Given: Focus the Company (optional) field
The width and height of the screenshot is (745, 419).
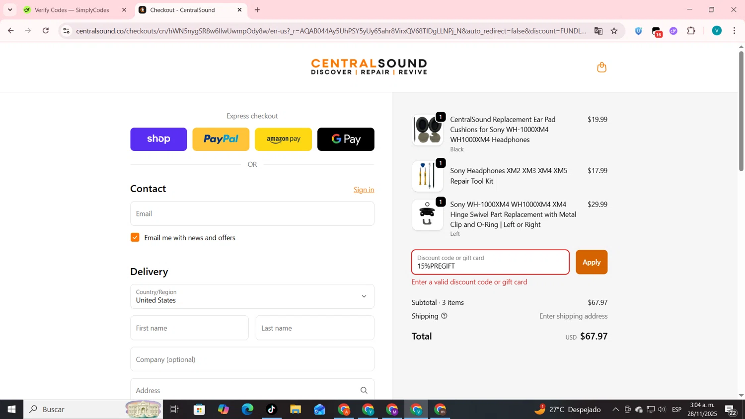Looking at the screenshot, I should pos(252,359).
